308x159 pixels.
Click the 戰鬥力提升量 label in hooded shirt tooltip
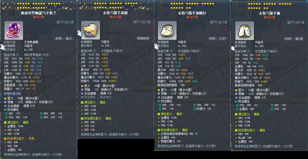219,22
